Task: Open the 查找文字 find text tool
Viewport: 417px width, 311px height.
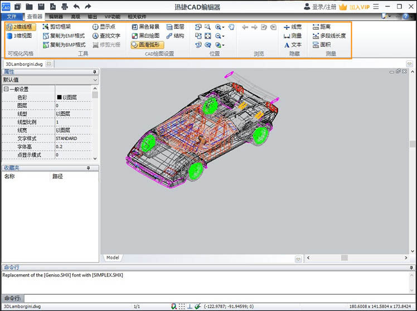Action: [x=106, y=36]
